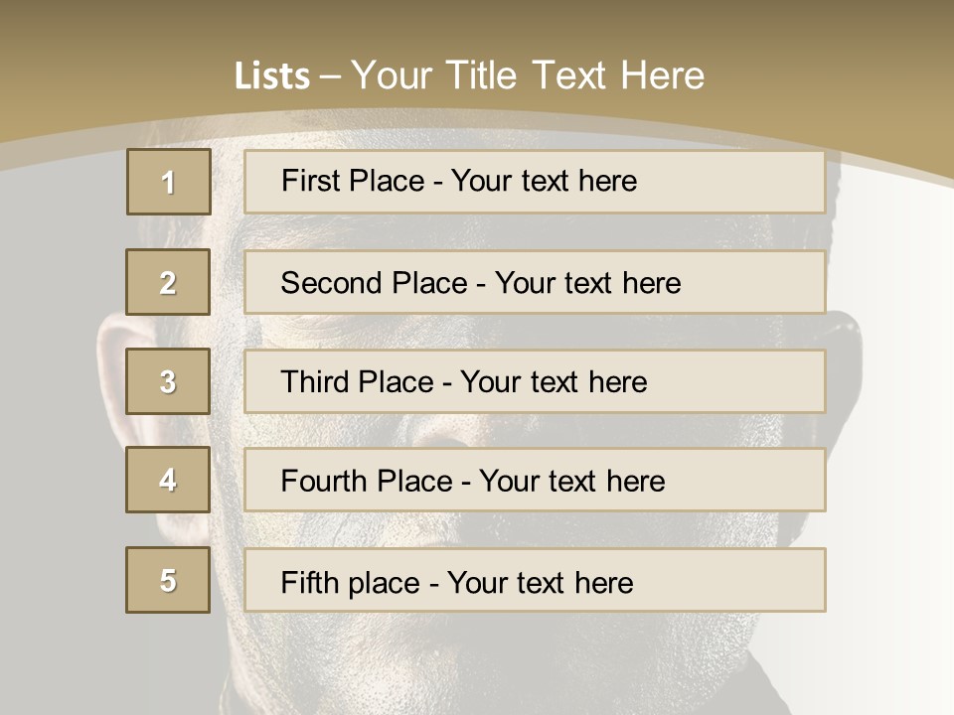Select the number 2 box
Screen dimensions: 954x715
coord(168,282)
